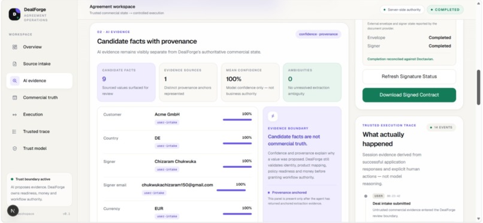Click user-intake tag under EUR

[167, 216]
